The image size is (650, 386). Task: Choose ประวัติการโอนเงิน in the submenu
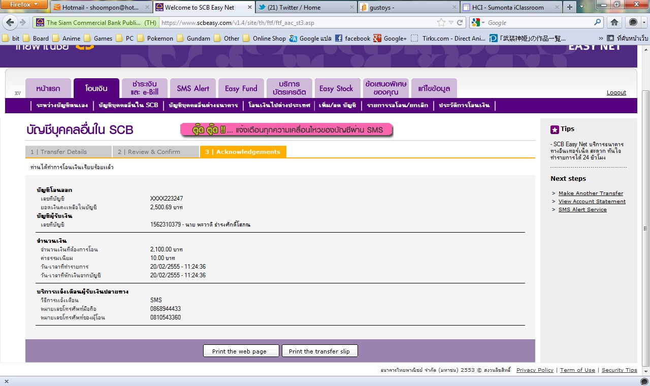point(464,105)
